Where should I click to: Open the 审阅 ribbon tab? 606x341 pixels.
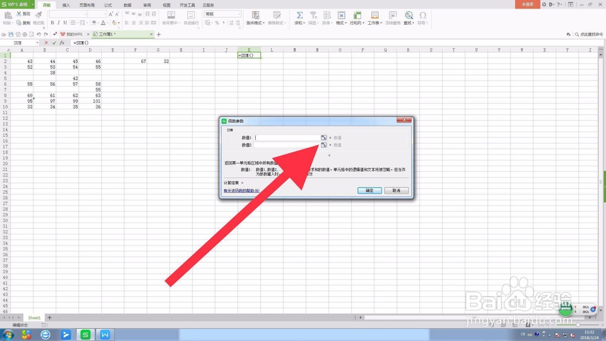tap(147, 5)
